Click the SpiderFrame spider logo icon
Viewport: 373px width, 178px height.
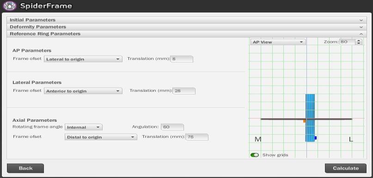click(x=10, y=6)
